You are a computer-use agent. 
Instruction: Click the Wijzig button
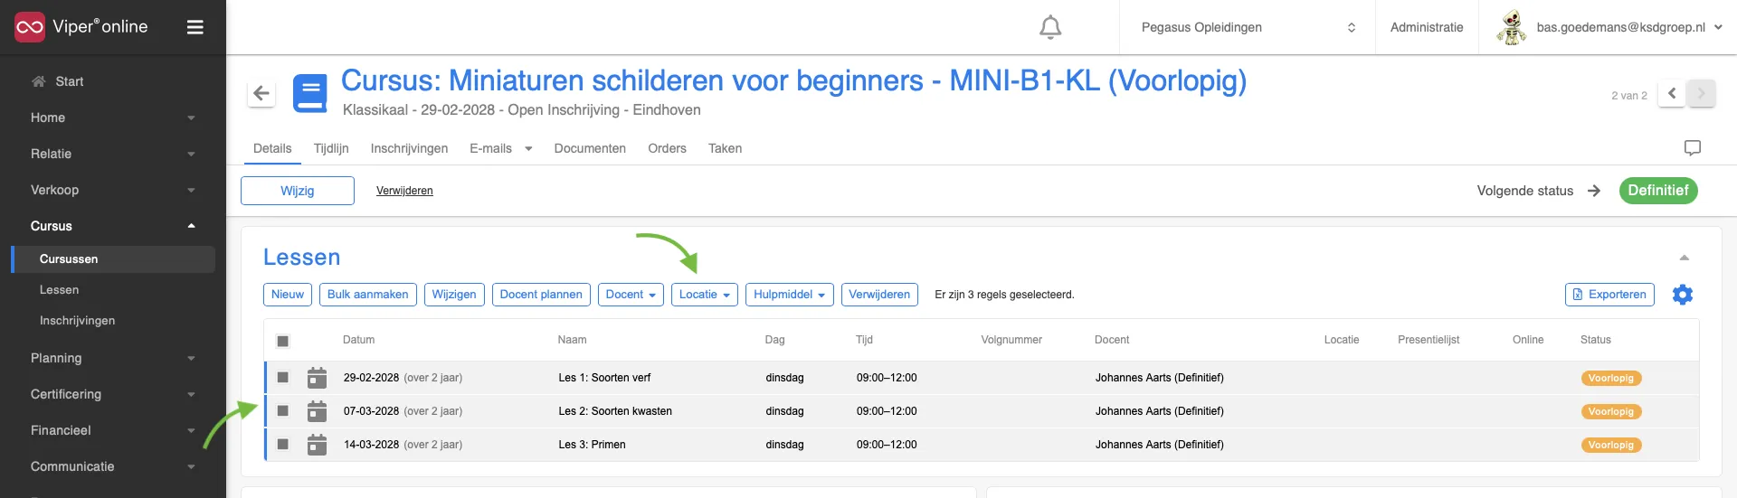[298, 191]
